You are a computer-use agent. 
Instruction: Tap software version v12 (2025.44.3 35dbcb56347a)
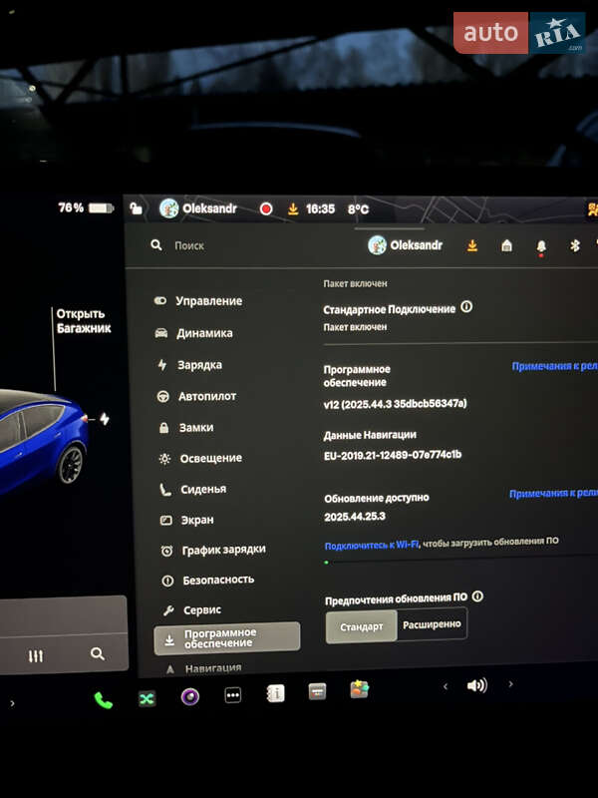[395, 404]
